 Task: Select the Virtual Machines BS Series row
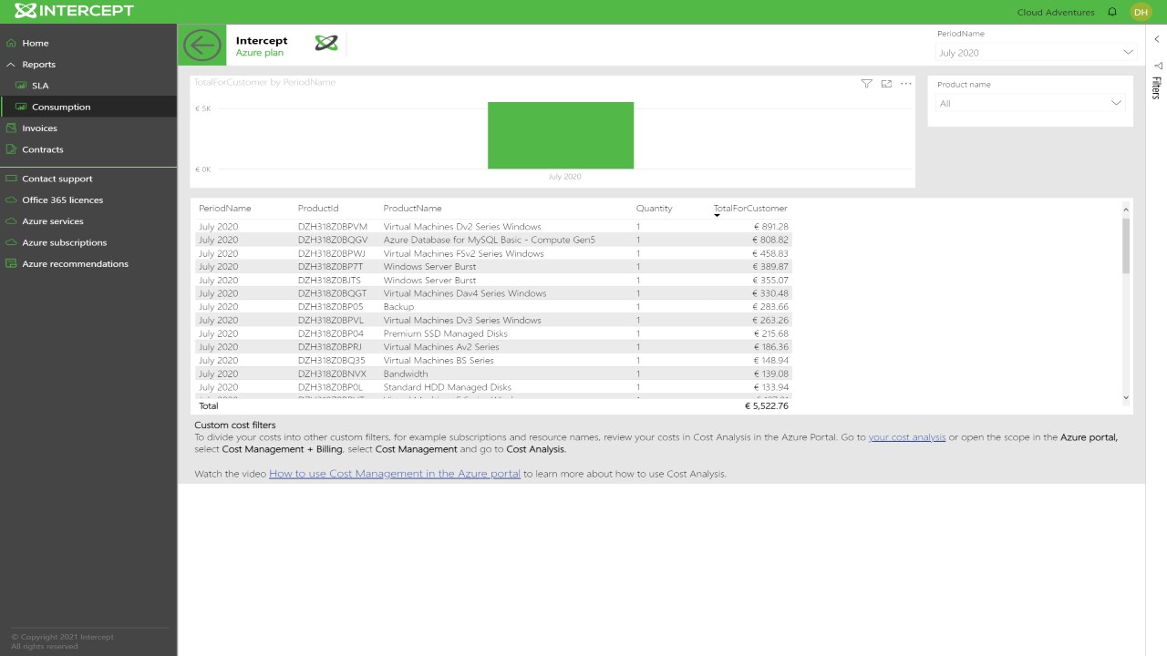coord(493,360)
